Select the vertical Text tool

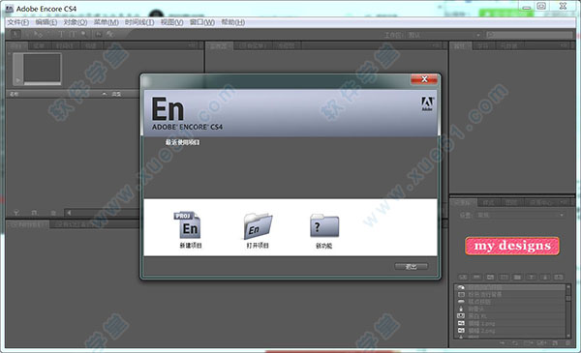73,35
